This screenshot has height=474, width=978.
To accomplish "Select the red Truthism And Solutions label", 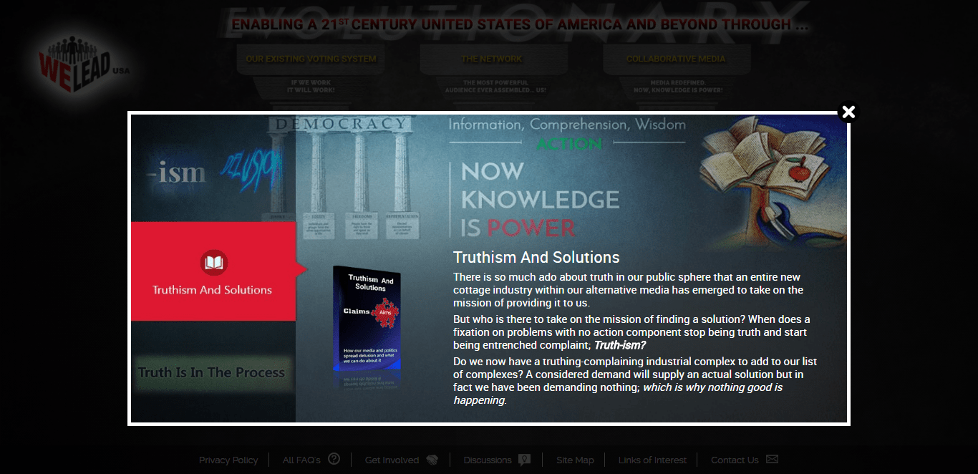I will [212, 290].
